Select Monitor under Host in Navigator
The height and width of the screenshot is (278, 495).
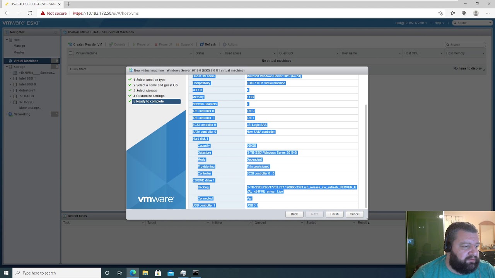(x=19, y=53)
